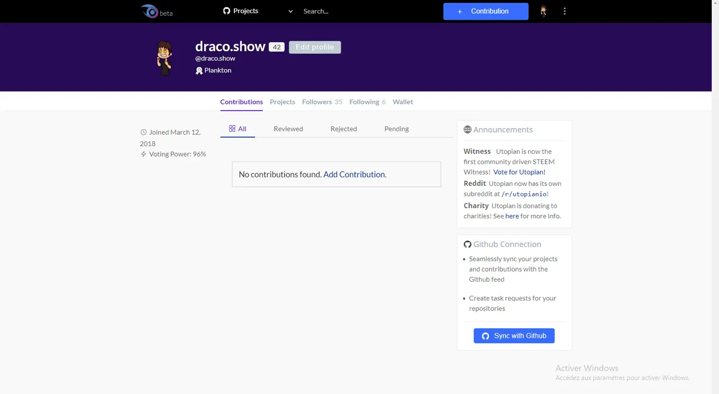Expand the Projects dropdown chevron
The height and width of the screenshot is (394, 719).
(x=290, y=11)
